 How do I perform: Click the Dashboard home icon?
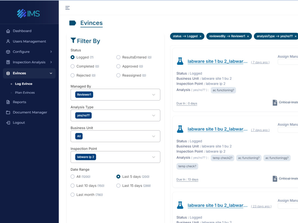click(x=8, y=31)
